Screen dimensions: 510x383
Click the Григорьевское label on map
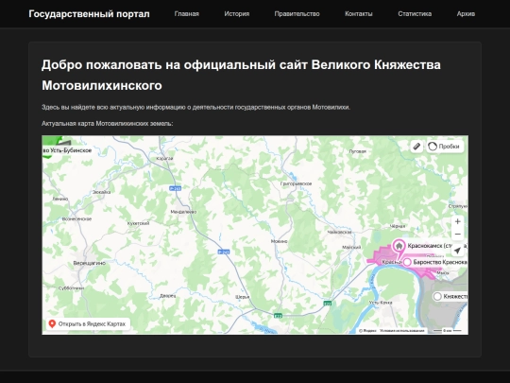tap(296, 183)
